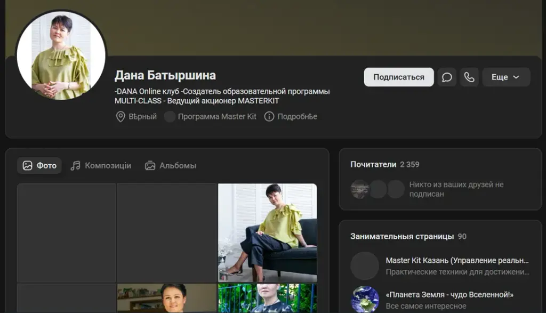Open the Вѣрный location link

[x=142, y=117]
